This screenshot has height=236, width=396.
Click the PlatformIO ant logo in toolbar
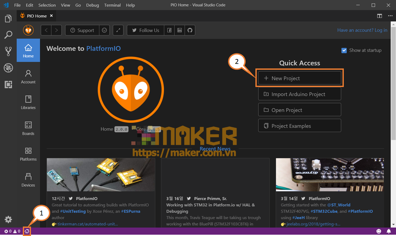(x=28, y=30)
